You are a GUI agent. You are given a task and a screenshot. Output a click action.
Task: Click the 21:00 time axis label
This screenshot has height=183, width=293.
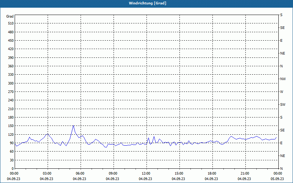click(245, 173)
